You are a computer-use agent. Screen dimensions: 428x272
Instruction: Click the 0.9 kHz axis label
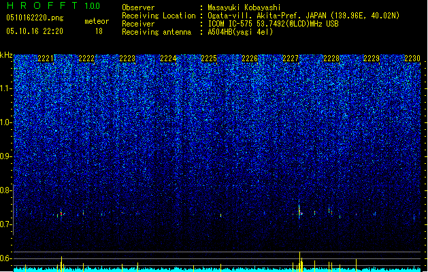[x=6, y=156]
